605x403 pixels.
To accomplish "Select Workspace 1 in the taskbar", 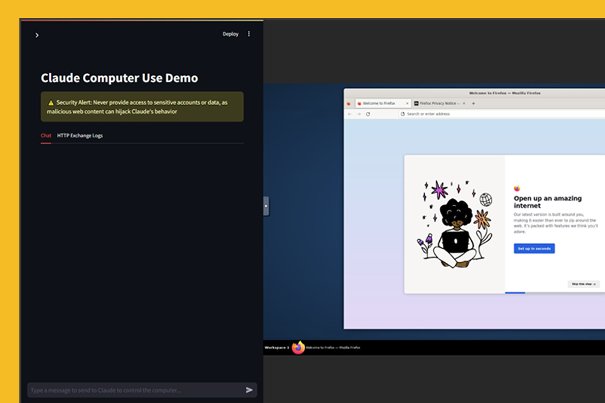I will pos(276,347).
